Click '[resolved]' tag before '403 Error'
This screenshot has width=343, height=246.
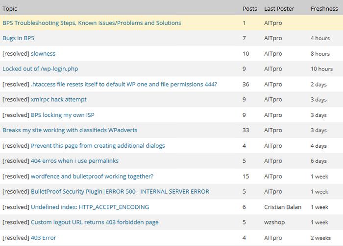pos(16,238)
